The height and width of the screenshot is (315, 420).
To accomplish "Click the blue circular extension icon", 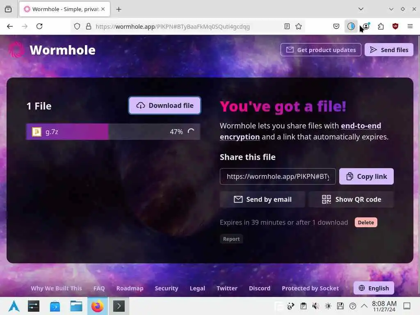I will (x=351, y=26).
